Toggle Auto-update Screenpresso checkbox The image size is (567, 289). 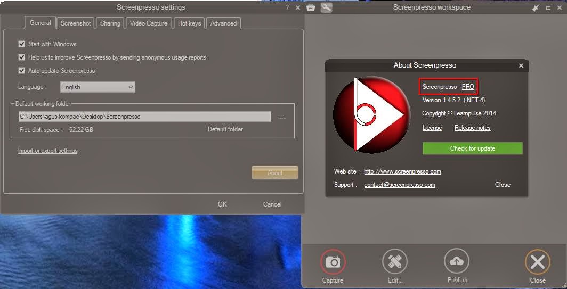[x=22, y=71]
